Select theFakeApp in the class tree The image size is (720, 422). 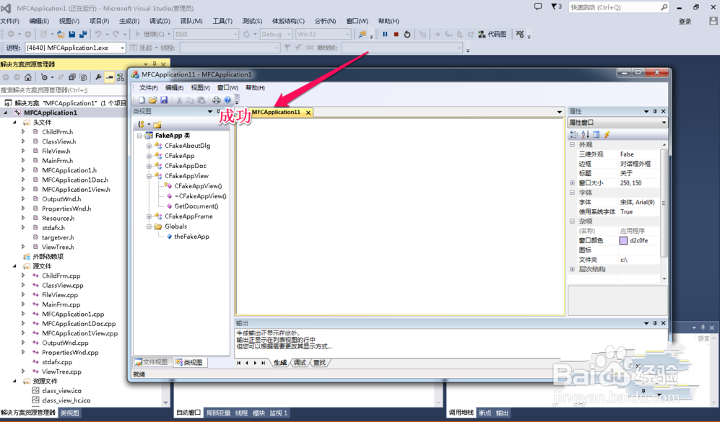[x=191, y=237]
